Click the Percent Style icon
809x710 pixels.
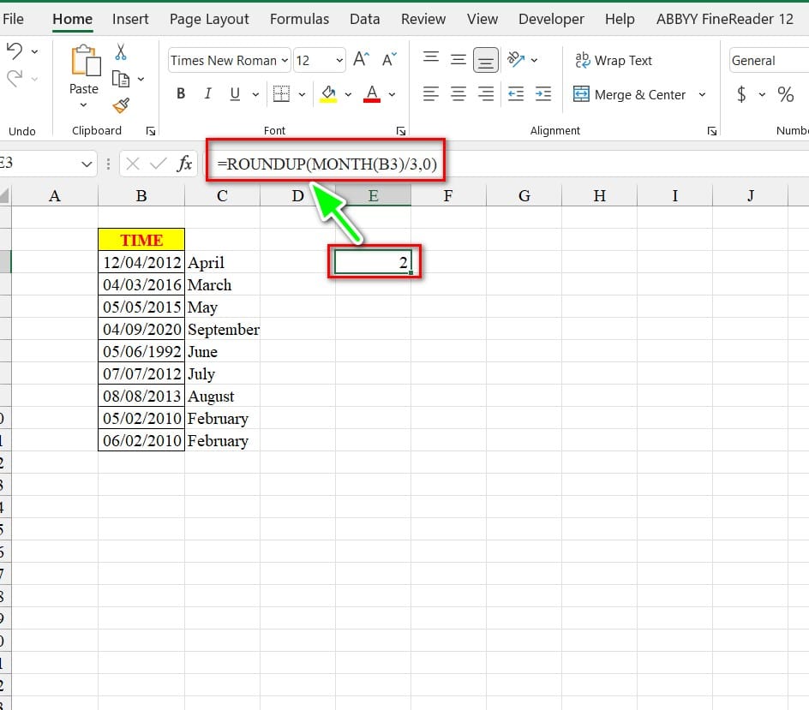[785, 95]
